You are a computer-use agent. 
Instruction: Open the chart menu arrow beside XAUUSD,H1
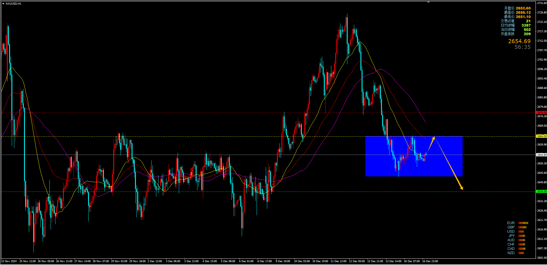pyautogui.click(x=3, y=4)
